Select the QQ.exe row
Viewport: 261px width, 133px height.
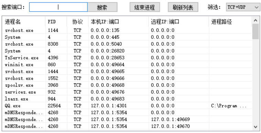(127, 106)
